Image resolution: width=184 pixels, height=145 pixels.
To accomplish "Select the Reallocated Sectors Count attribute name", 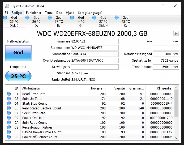I will (x=42, y=108).
